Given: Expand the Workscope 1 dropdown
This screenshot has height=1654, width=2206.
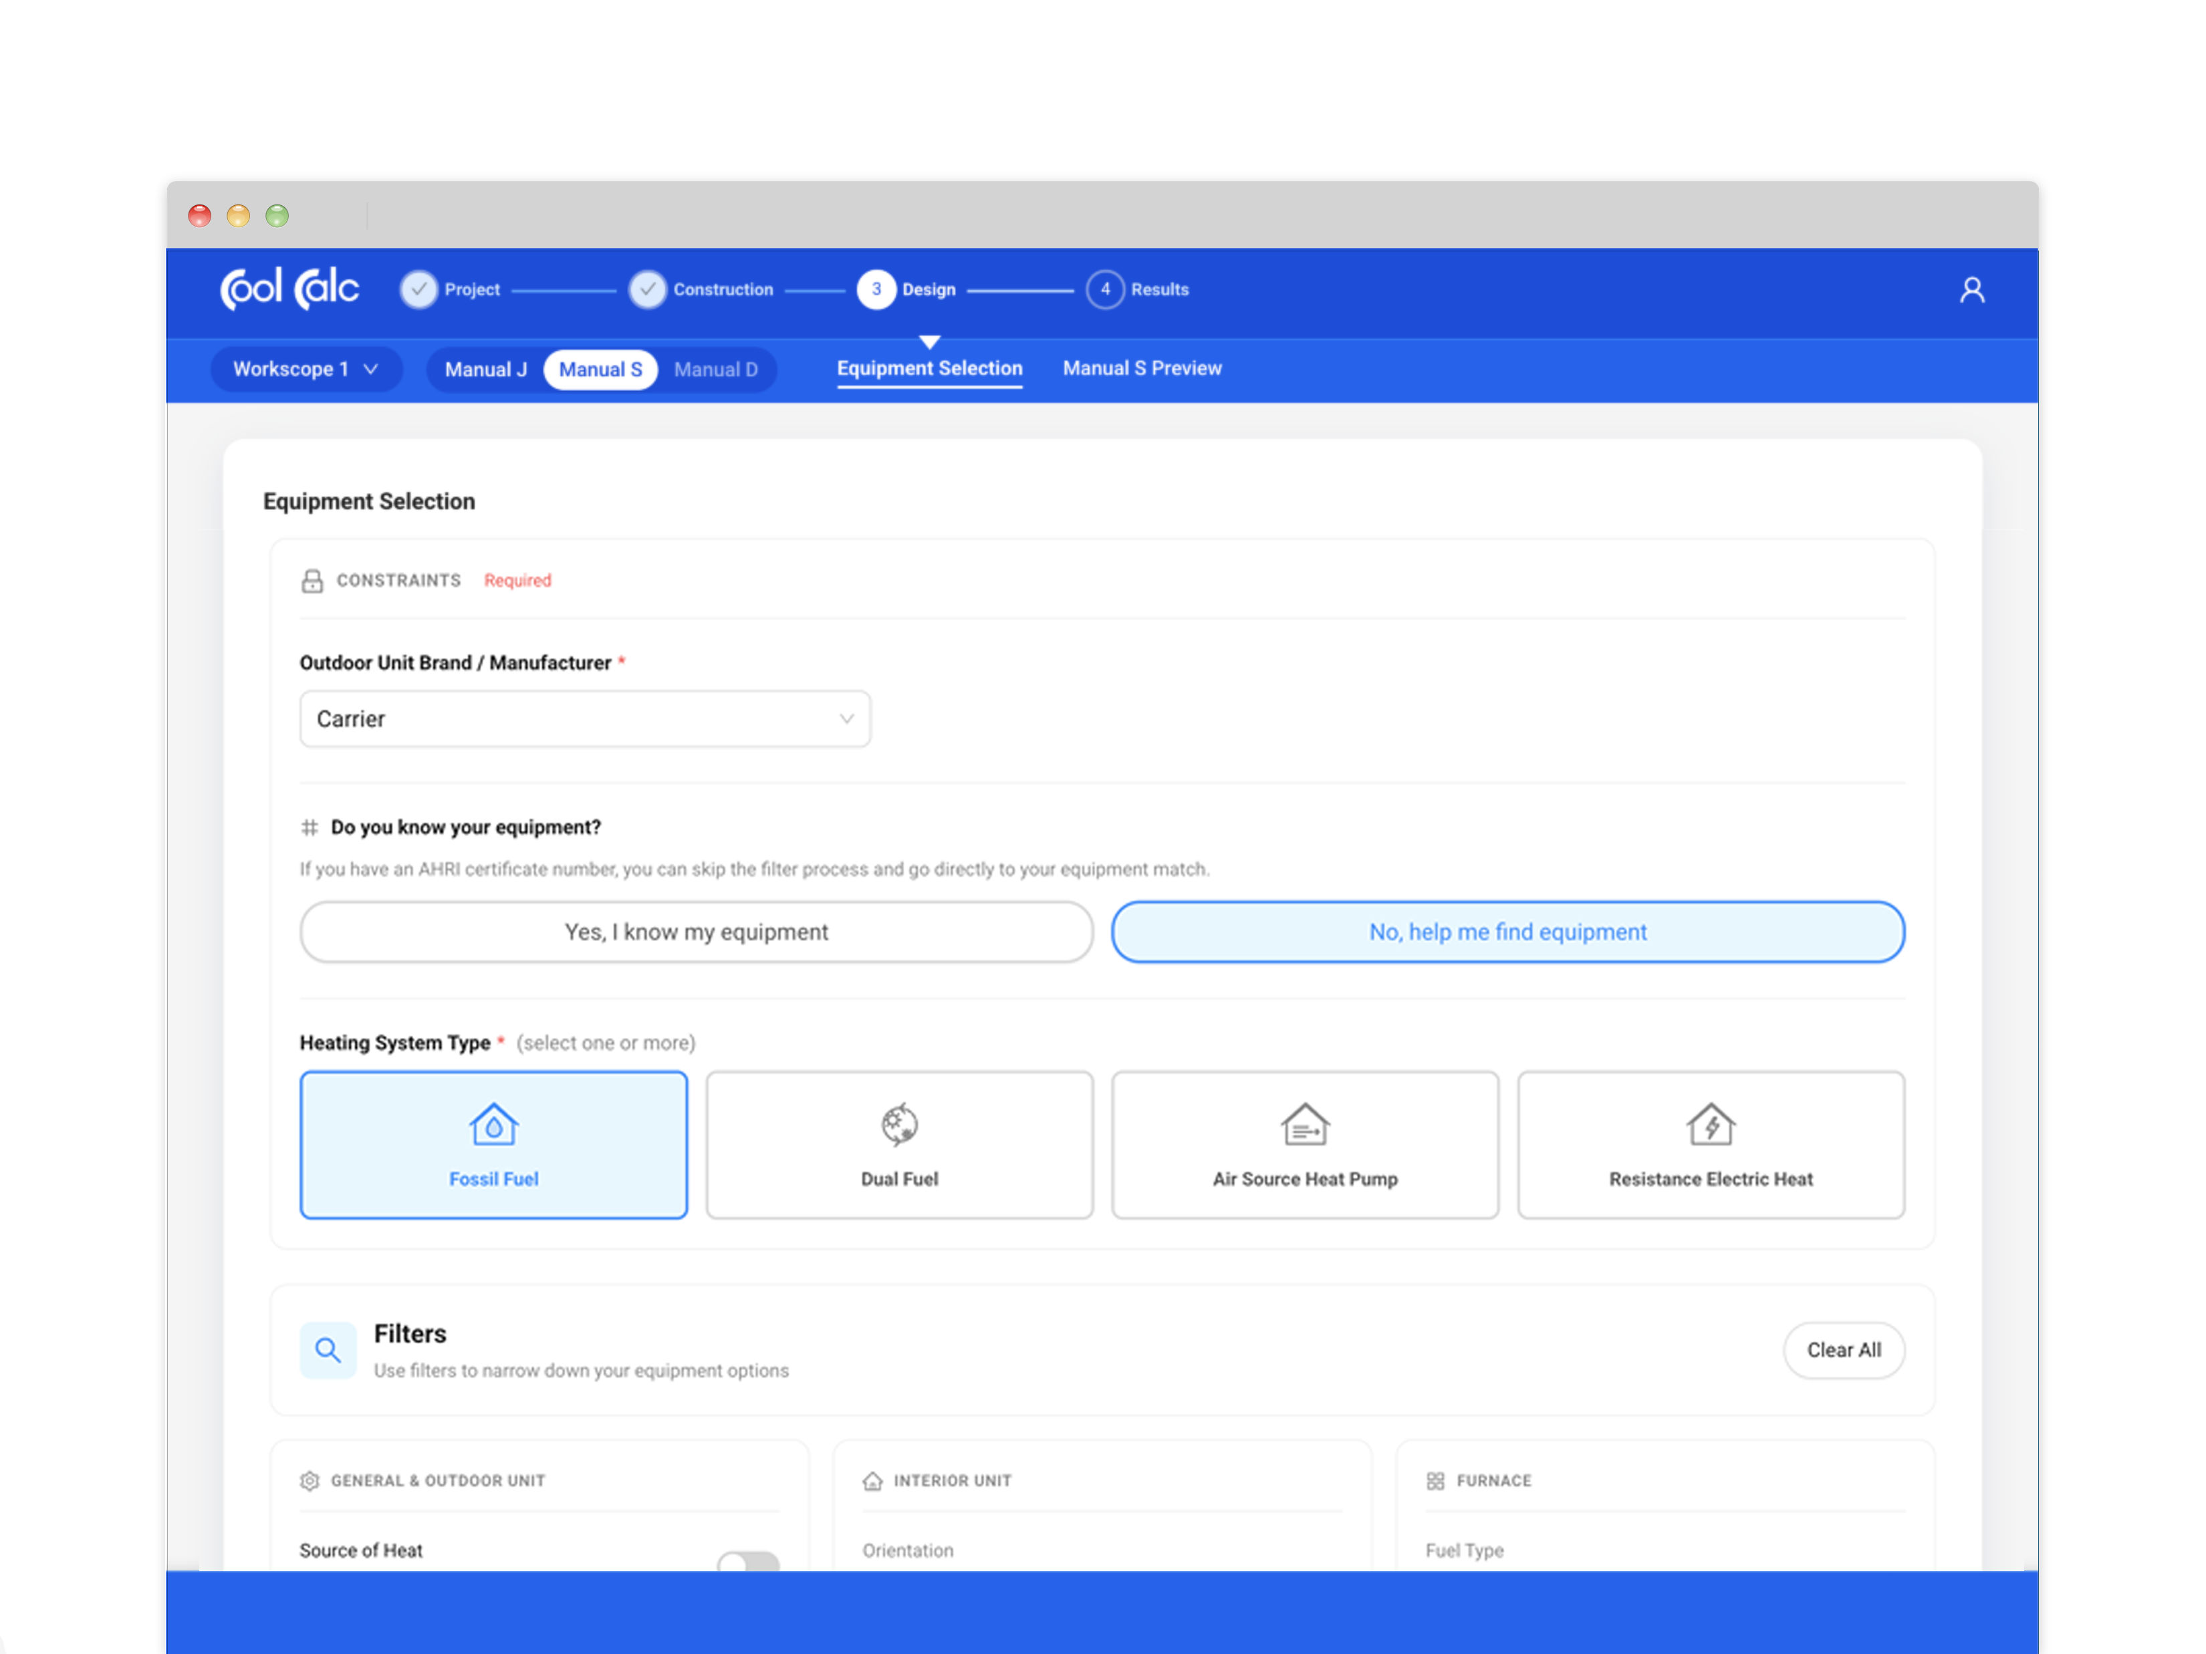Looking at the screenshot, I should [305, 369].
